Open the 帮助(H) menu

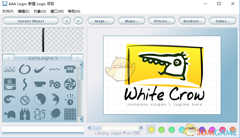pyautogui.click(x=74, y=11)
